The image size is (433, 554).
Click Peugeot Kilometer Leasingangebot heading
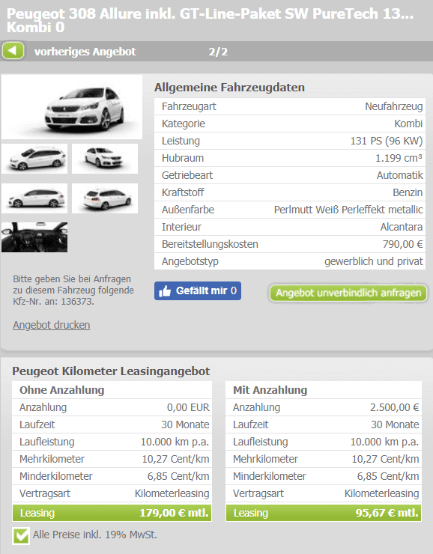point(111,371)
